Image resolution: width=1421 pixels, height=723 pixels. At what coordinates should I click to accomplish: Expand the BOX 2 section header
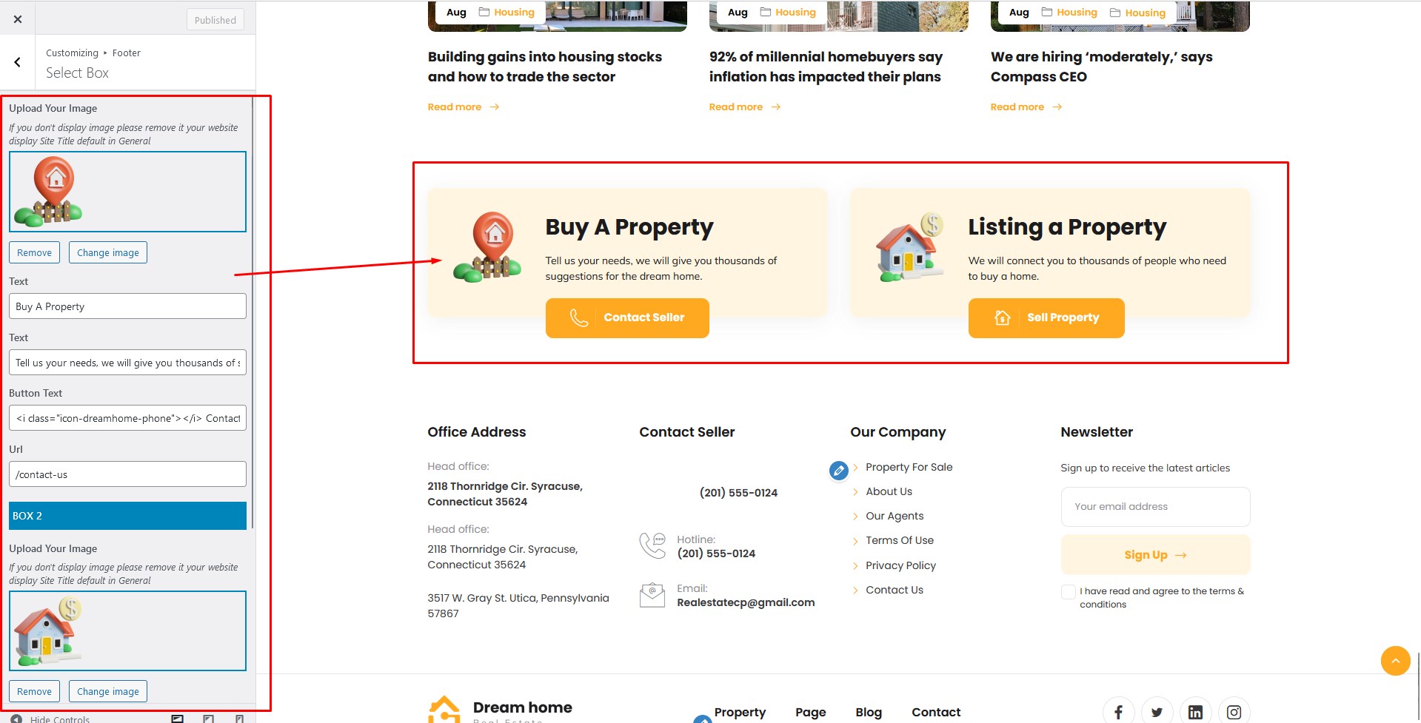pos(127,516)
